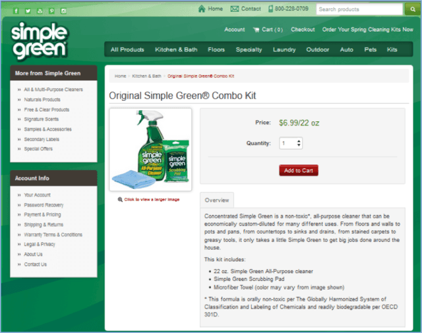
Task: Click the $6.99/22 oz price text
Action: tap(299, 123)
